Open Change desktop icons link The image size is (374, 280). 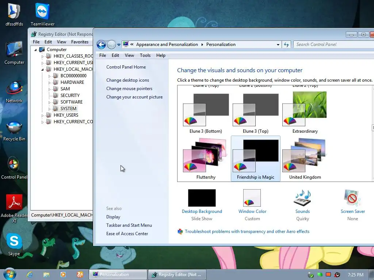127,80
